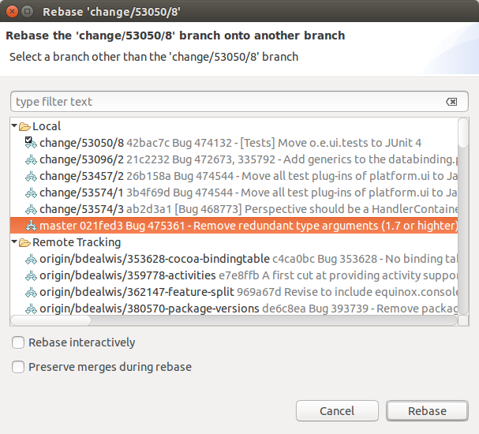Cancel the rebase dialog

[x=337, y=411]
